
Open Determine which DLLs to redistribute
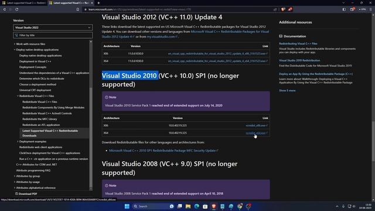click(42, 79)
